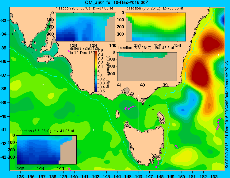Select the vertical white transect line across Bass Strait
Screen dimensions: 230x178
139,114
